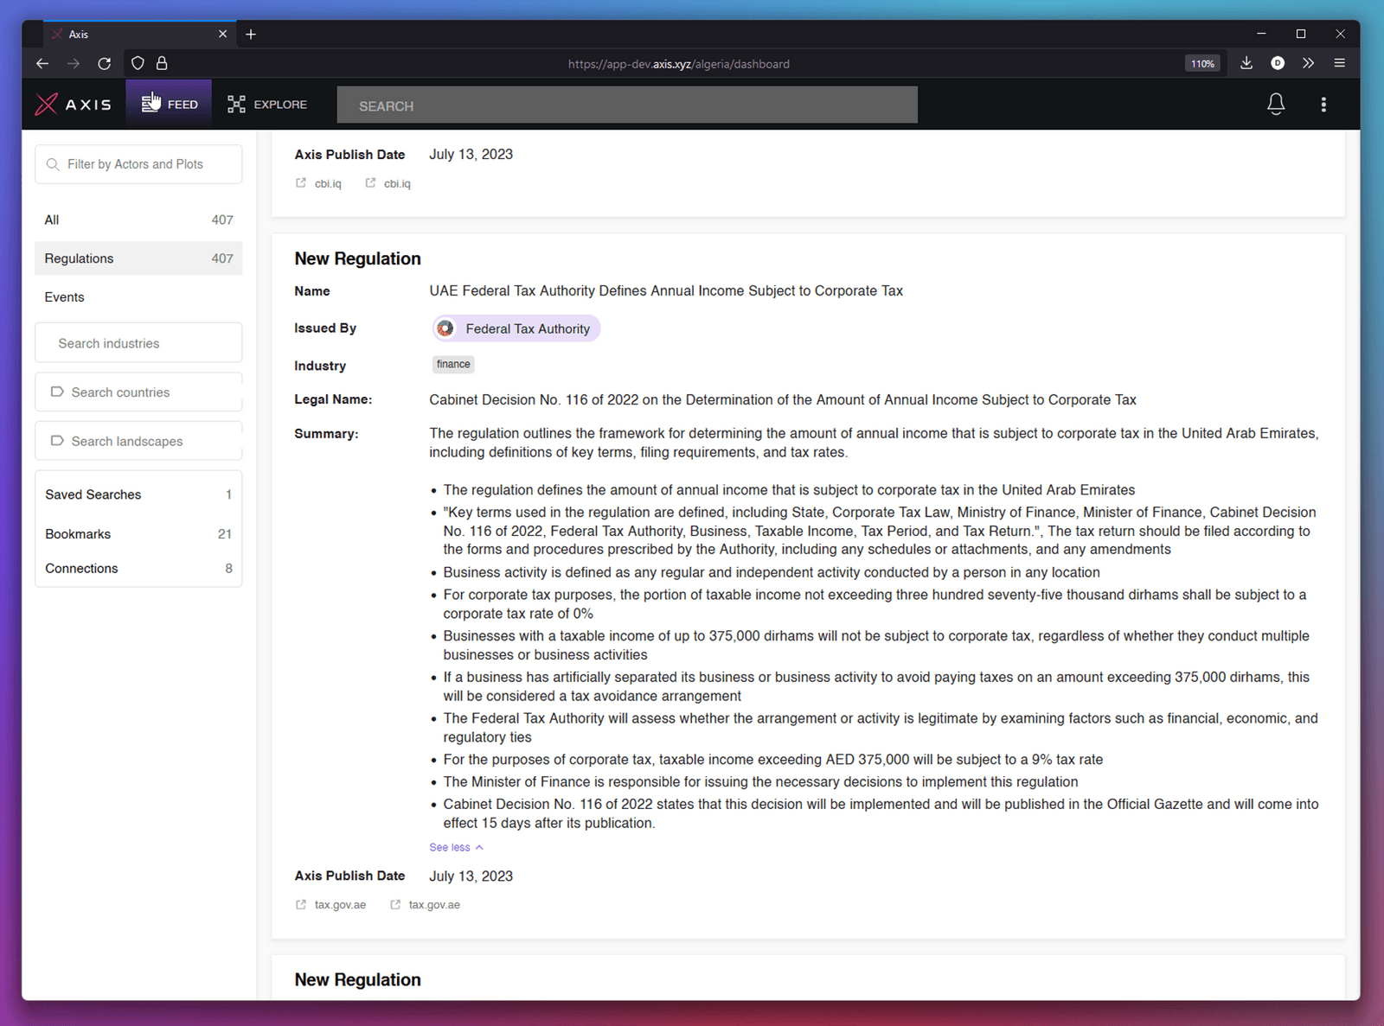The height and width of the screenshot is (1026, 1384).
Task: Open the three-dot overflow menu
Action: point(1323,104)
